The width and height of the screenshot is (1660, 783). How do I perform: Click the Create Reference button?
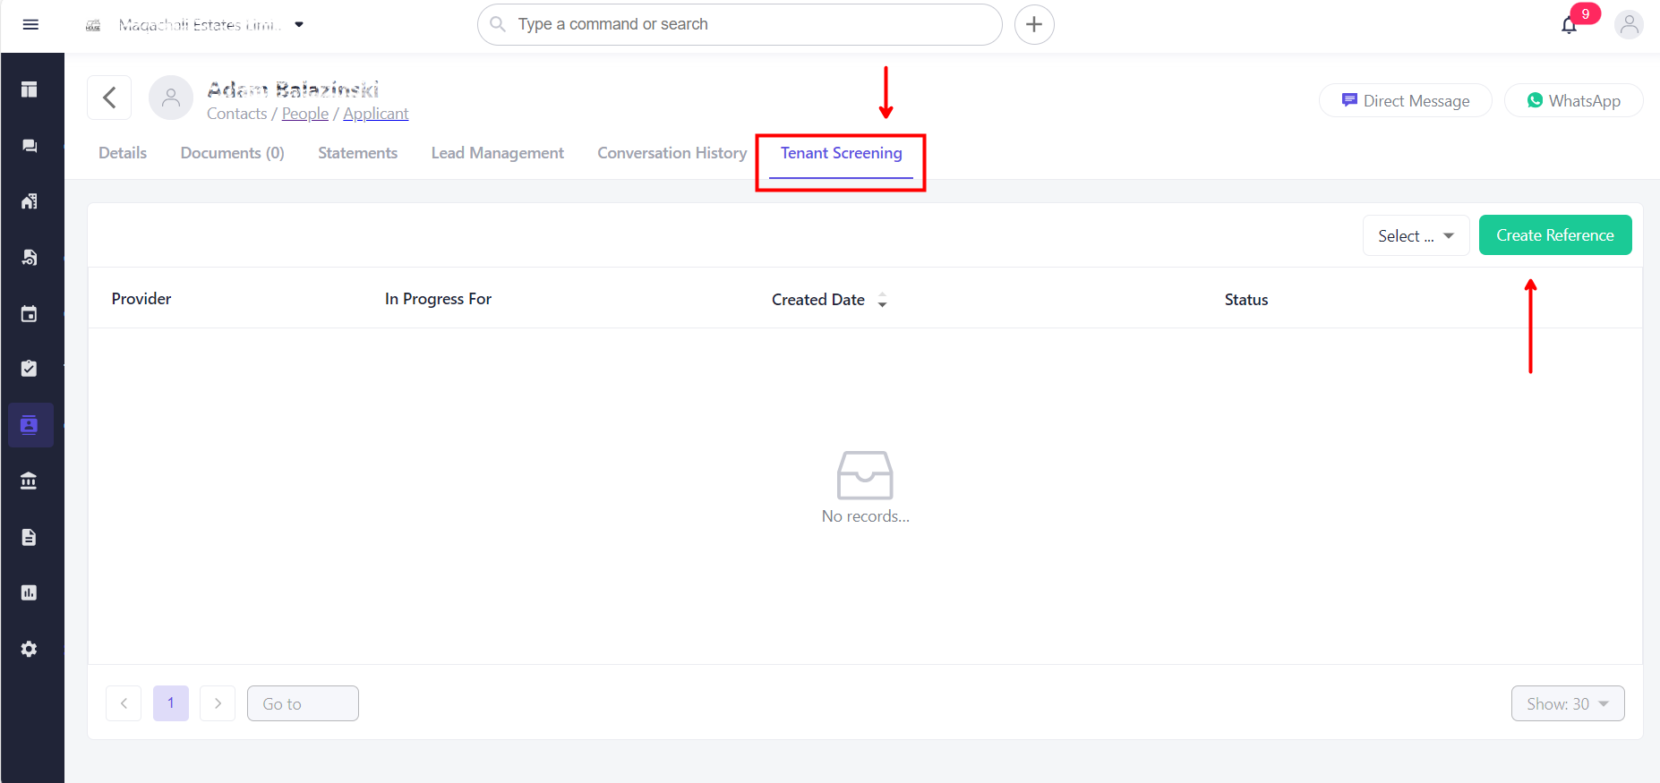[x=1554, y=235]
